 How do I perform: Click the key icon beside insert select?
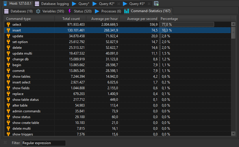click(8, 82)
